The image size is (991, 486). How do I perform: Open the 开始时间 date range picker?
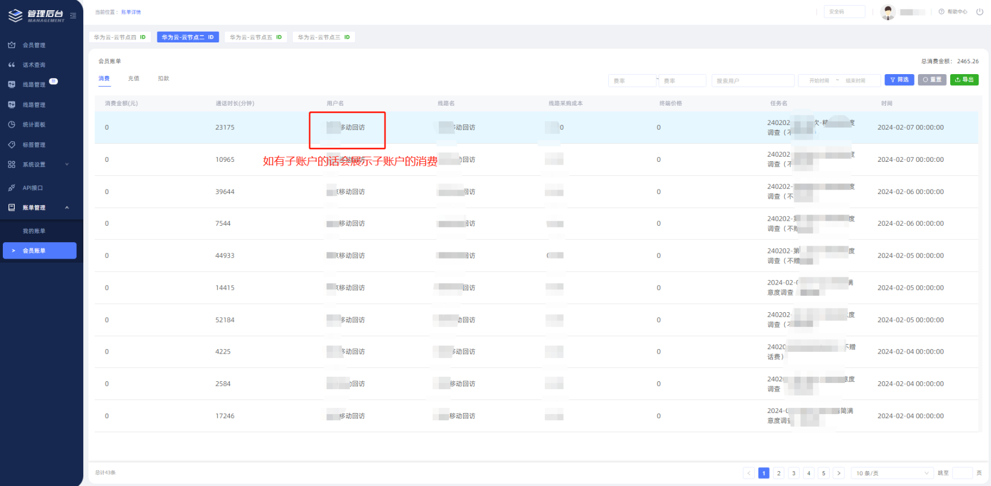(819, 81)
